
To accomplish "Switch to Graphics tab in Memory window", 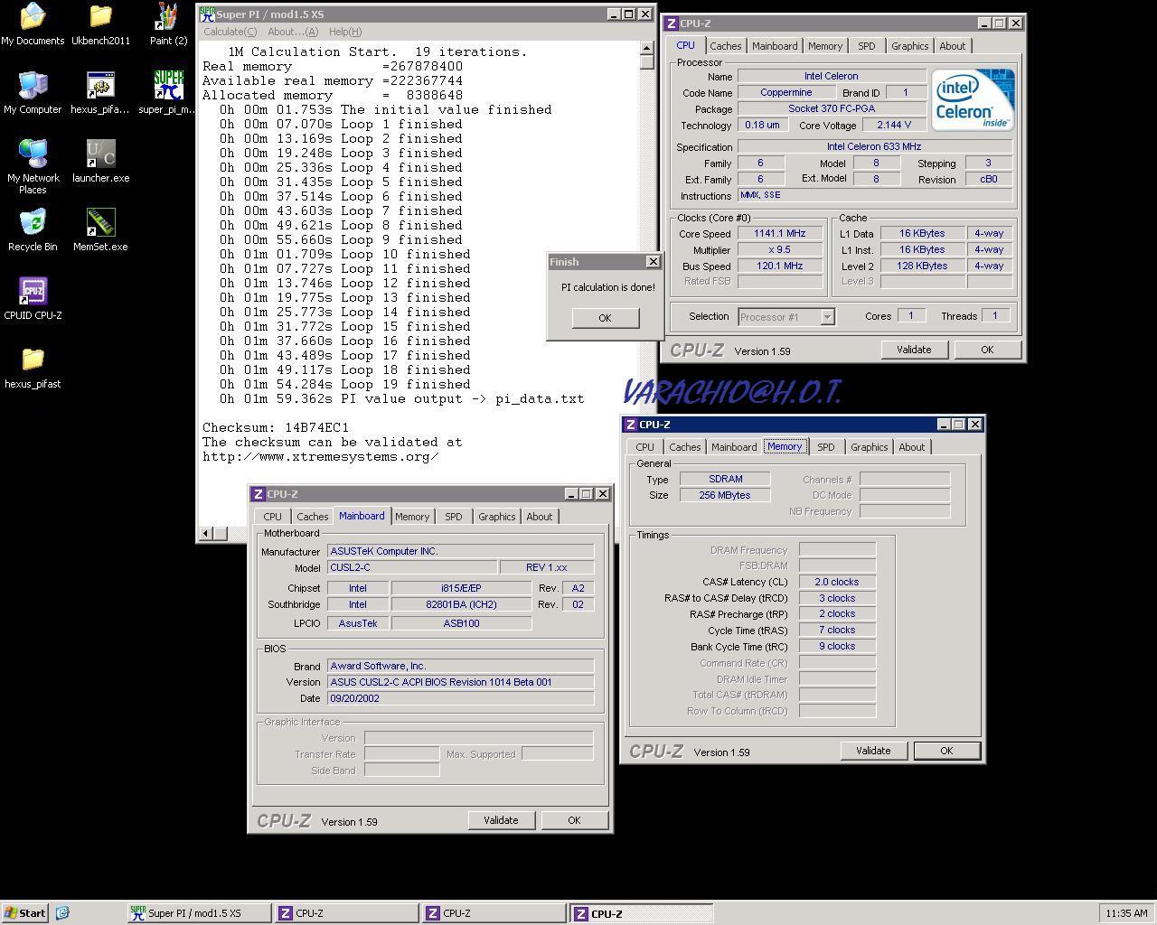I will [x=869, y=447].
